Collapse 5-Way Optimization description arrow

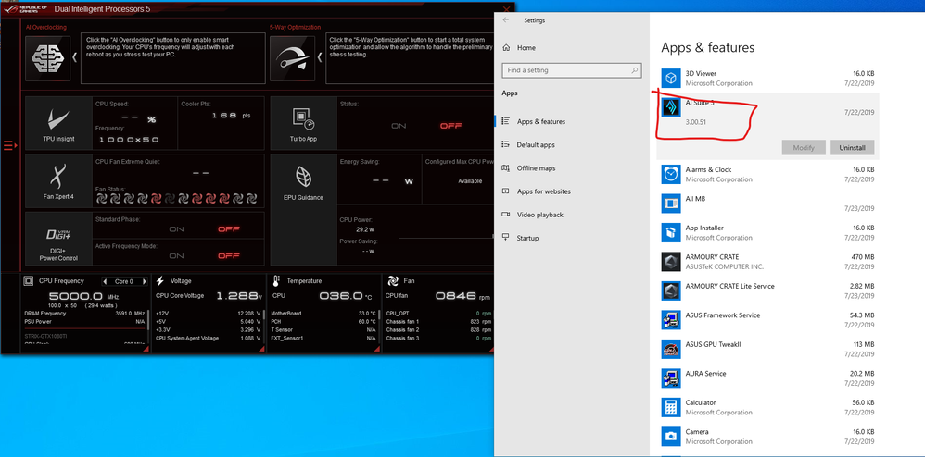coord(320,57)
